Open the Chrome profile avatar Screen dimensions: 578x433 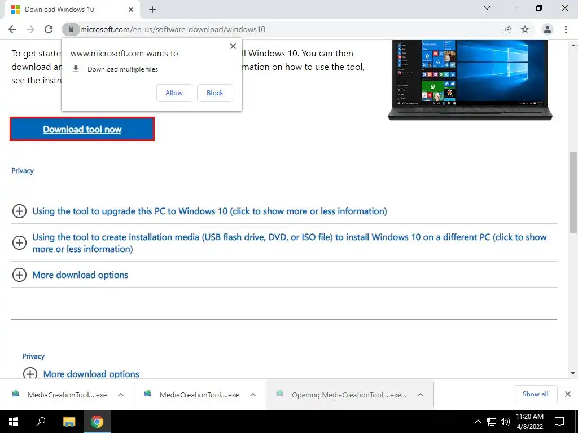click(548, 29)
